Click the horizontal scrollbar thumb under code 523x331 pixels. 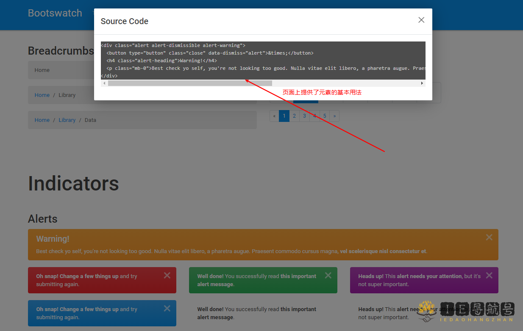[190, 83]
